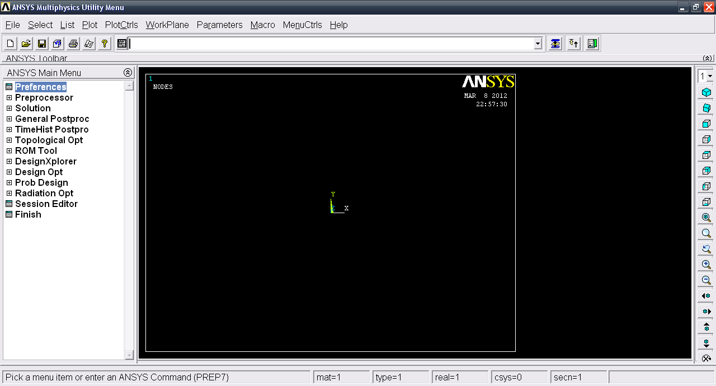Select Preferences in the Main Menu
716x386 pixels.
click(40, 87)
